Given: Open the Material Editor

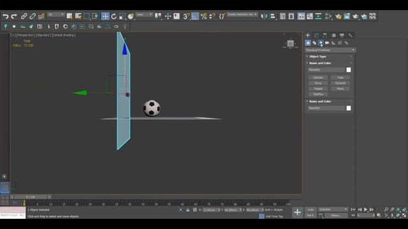Looking at the screenshot, I should [328, 17].
